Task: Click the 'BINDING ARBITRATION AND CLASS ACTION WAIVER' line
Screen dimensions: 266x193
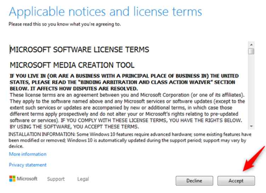Action: tap(122, 82)
